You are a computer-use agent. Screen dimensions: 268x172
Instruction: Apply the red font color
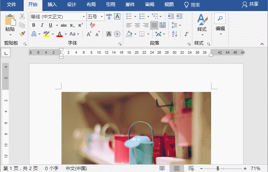(59, 34)
